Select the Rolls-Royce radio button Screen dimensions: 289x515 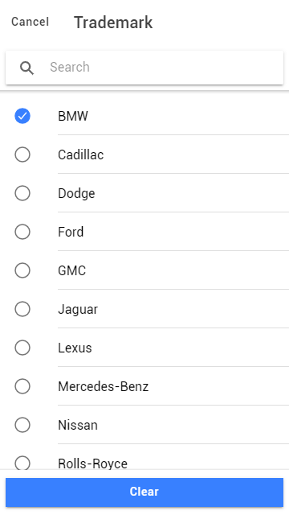(x=22, y=463)
